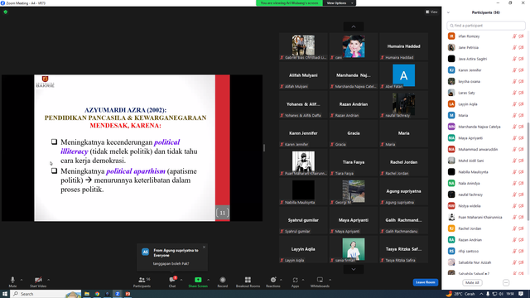This screenshot has width=530, height=298.
Task: Select Salsabila Nur Azizah in participants list
Action: [486, 262]
